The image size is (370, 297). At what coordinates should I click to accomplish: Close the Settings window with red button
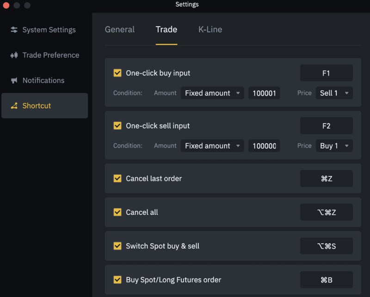click(6, 5)
